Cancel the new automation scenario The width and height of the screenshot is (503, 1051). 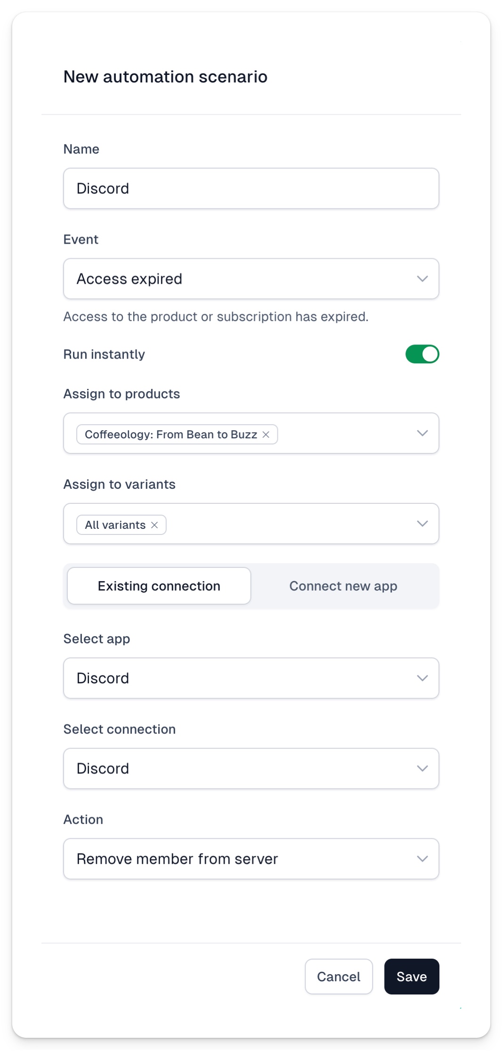[x=339, y=977]
